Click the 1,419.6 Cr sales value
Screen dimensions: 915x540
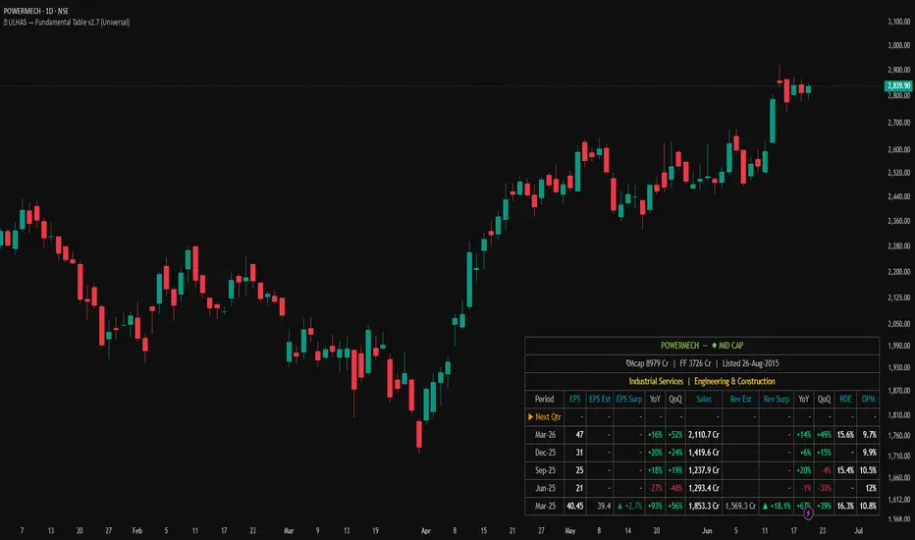pyautogui.click(x=704, y=453)
